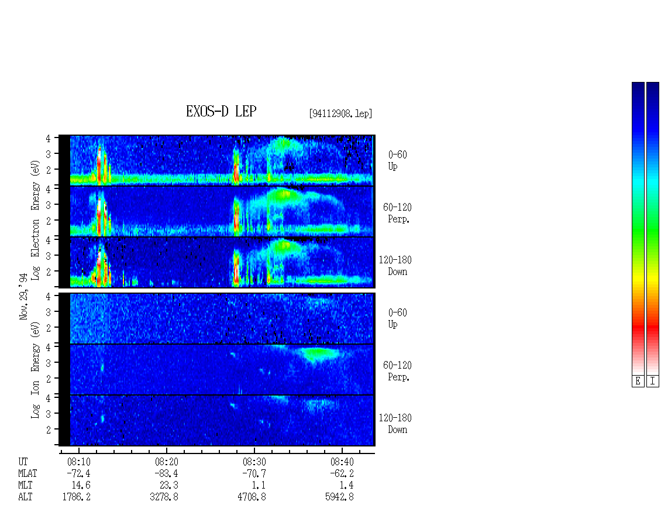
Task: Select MLAT value -72.4
Action: 78,473
